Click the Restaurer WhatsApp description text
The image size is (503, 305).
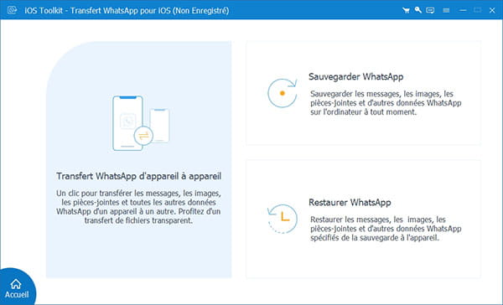(386, 229)
